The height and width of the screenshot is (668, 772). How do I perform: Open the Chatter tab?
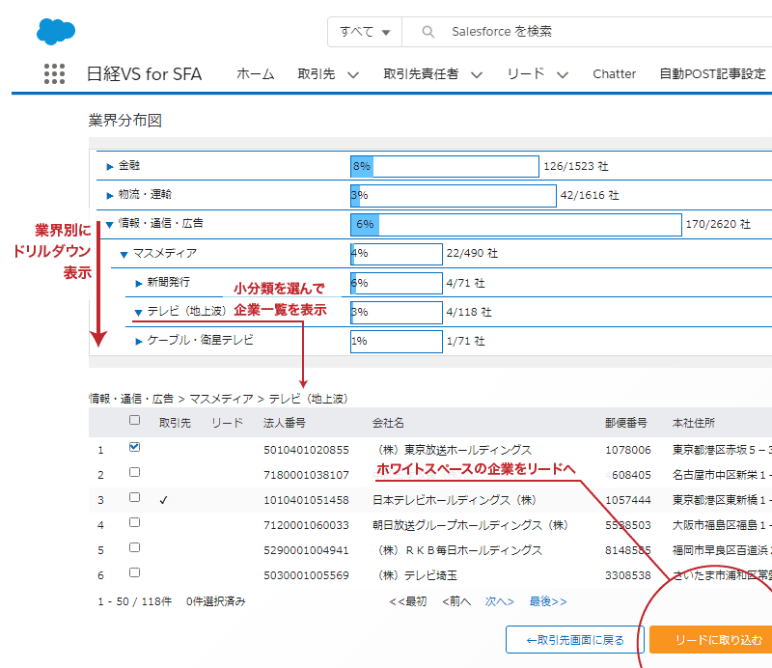coord(614,74)
